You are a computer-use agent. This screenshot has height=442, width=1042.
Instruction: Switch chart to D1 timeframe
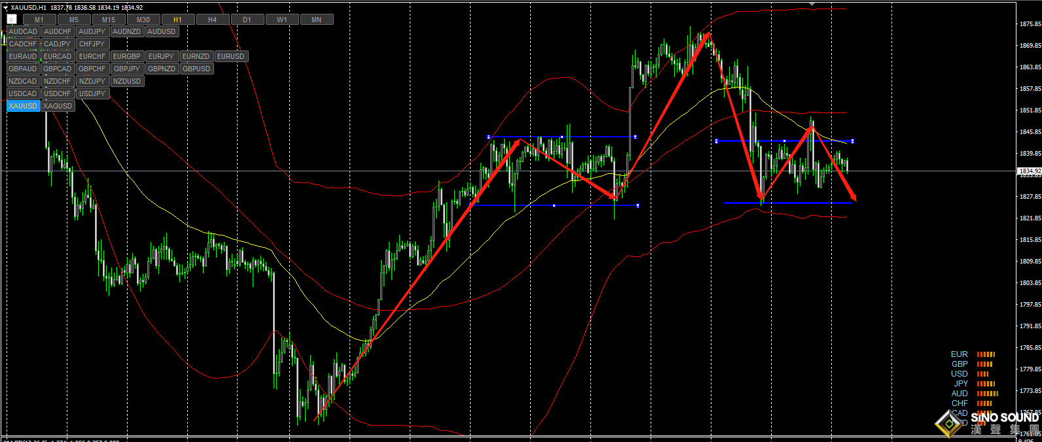click(247, 20)
